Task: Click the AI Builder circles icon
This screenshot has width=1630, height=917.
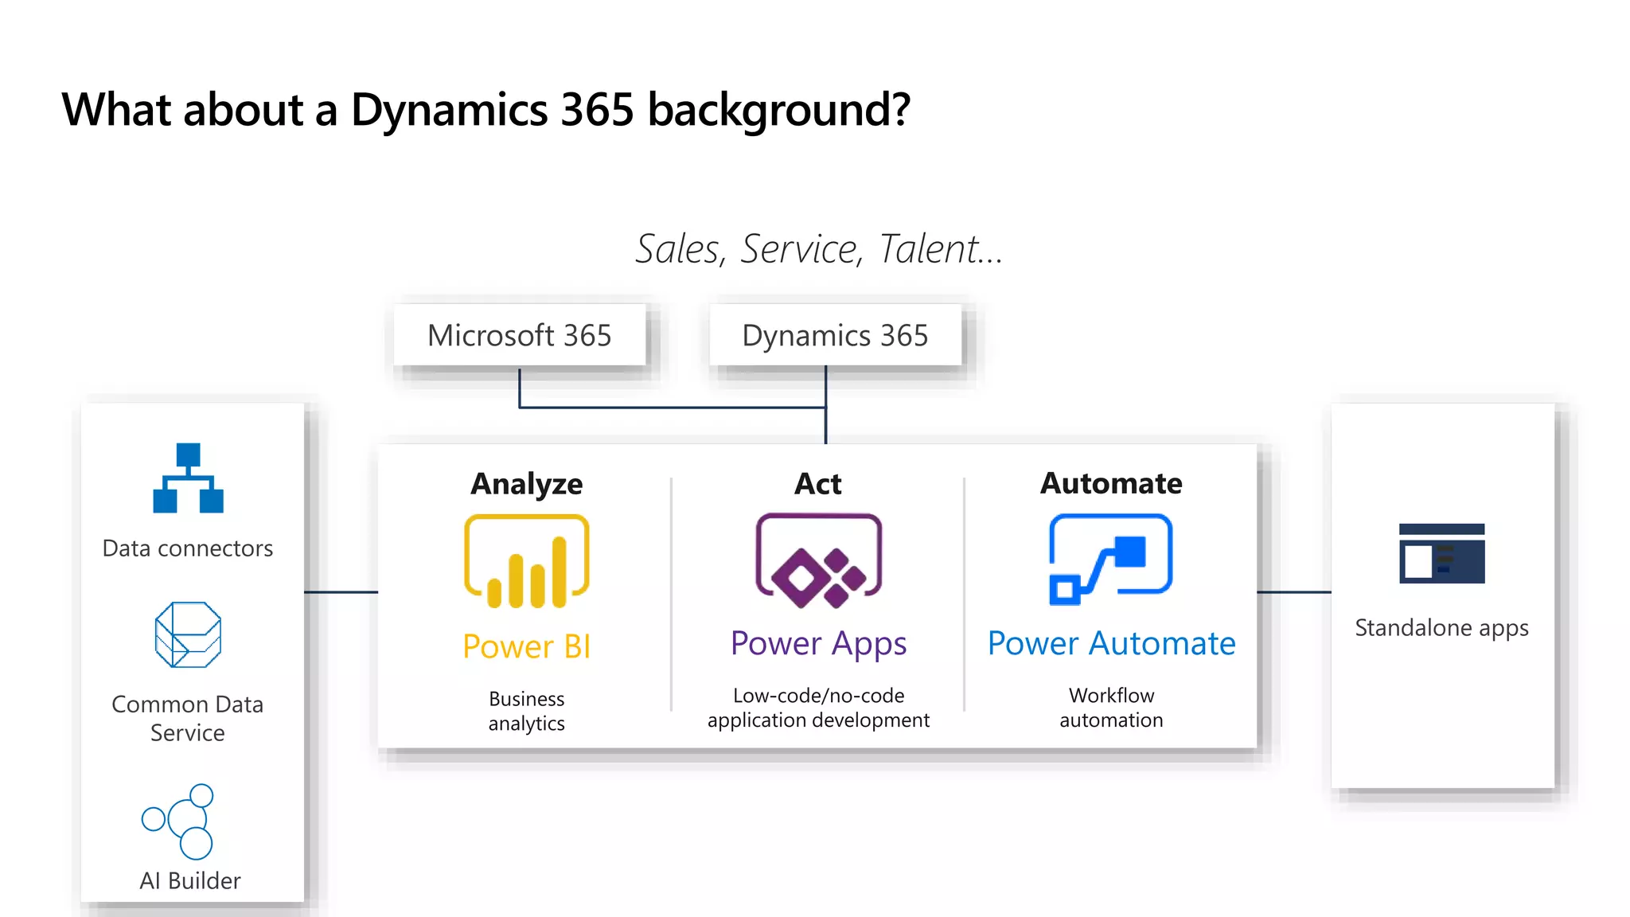Action: [180, 821]
